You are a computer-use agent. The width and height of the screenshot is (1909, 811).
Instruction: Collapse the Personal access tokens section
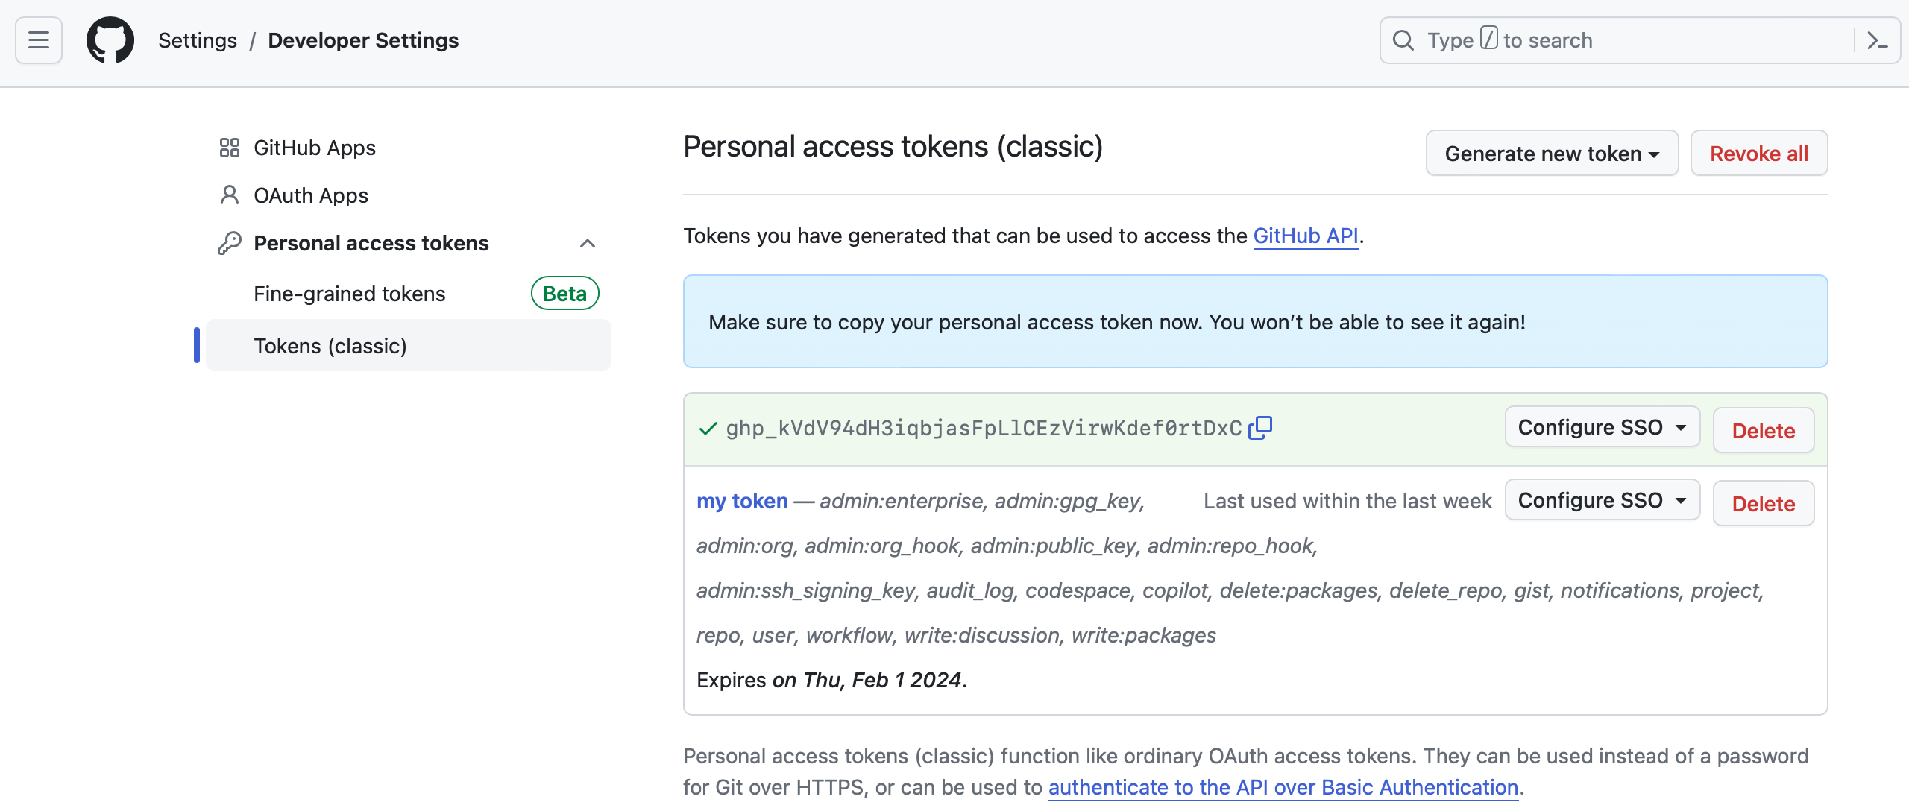(x=588, y=243)
